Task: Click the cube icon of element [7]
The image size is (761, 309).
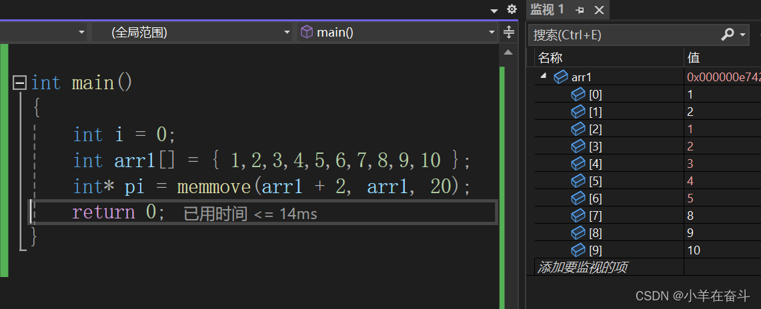Action: pyautogui.click(x=578, y=216)
